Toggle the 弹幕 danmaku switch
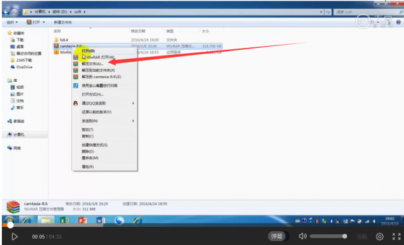This screenshot has height=245, width=404. 276,236
